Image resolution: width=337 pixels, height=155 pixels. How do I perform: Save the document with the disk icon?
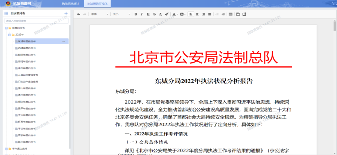coord(238,14)
